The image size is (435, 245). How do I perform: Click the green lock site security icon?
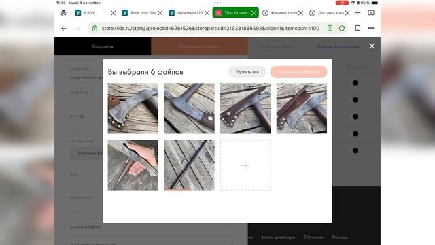94,29
